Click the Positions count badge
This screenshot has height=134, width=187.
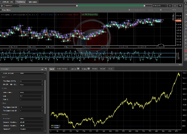78,69
